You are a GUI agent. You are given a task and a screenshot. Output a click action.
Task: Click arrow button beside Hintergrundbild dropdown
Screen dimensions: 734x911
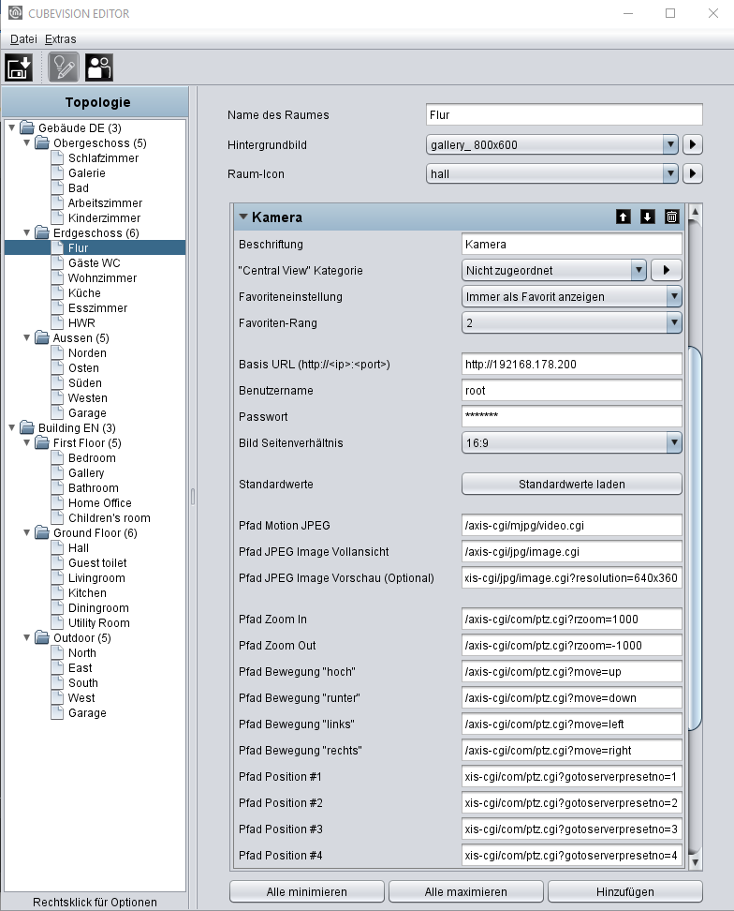(692, 144)
